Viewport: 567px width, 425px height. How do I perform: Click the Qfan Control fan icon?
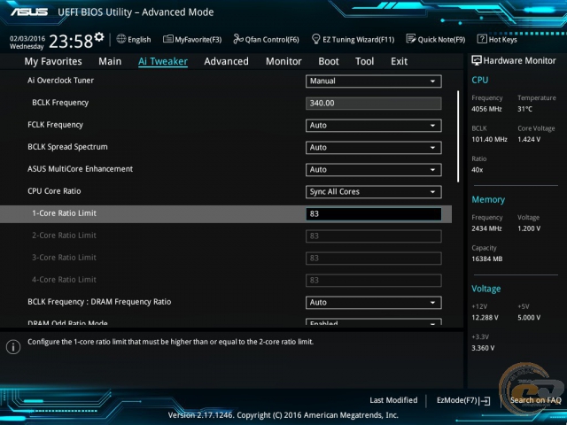pos(238,39)
